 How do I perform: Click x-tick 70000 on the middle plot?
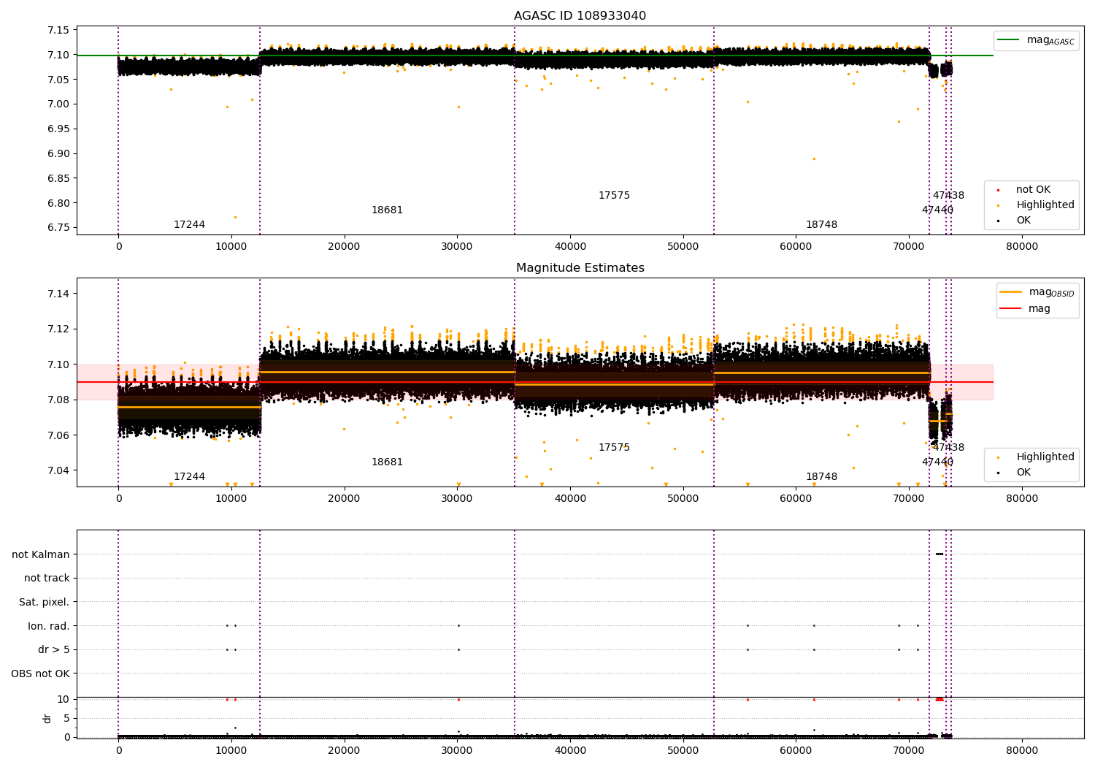click(x=909, y=499)
